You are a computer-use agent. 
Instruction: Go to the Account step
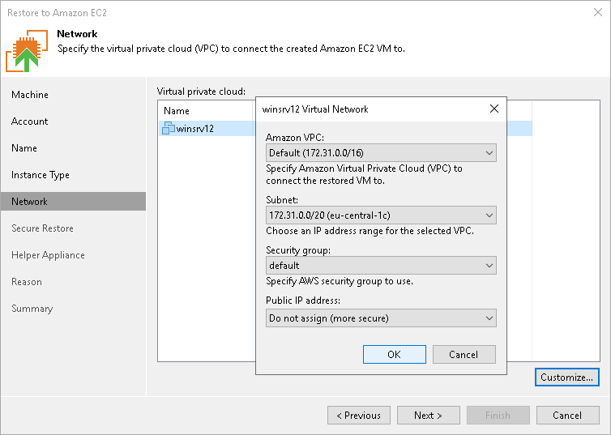(30, 122)
